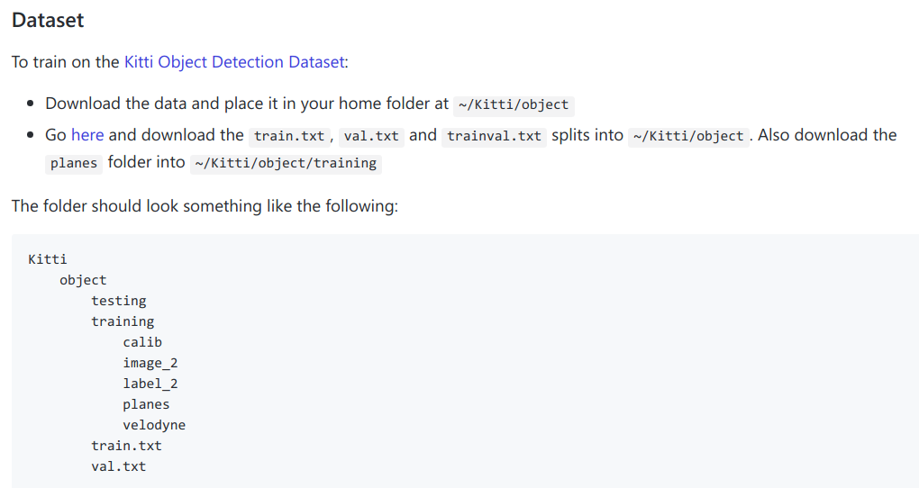Click the val.txt line in code block
This screenshot has width=919, height=488.
coord(118,466)
